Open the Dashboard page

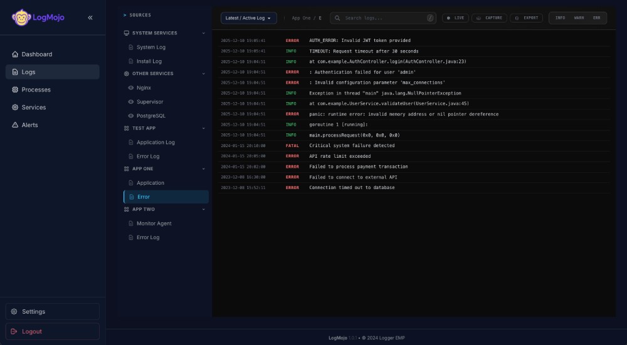tap(53, 54)
